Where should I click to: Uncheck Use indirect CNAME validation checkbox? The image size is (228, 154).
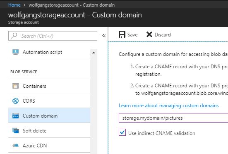coord(122,132)
